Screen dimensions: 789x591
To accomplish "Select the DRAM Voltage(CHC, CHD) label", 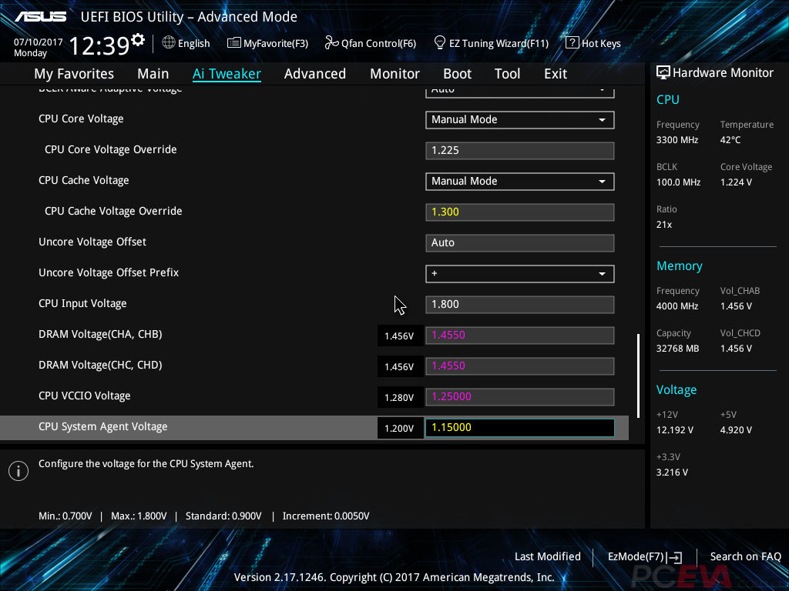I will [x=100, y=365].
